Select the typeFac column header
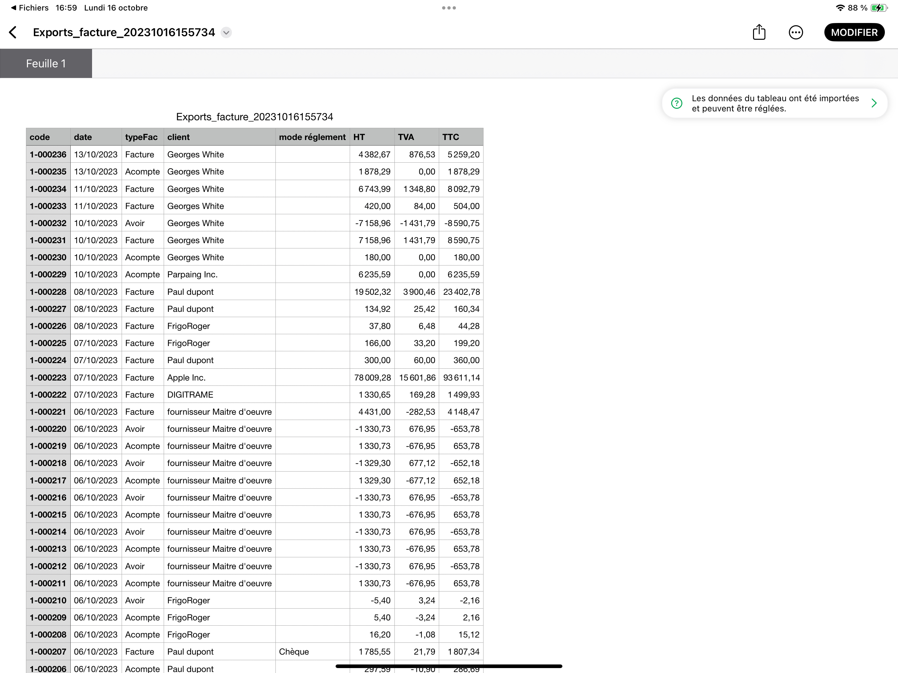Image resolution: width=898 pixels, height=673 pixels. 143,137
